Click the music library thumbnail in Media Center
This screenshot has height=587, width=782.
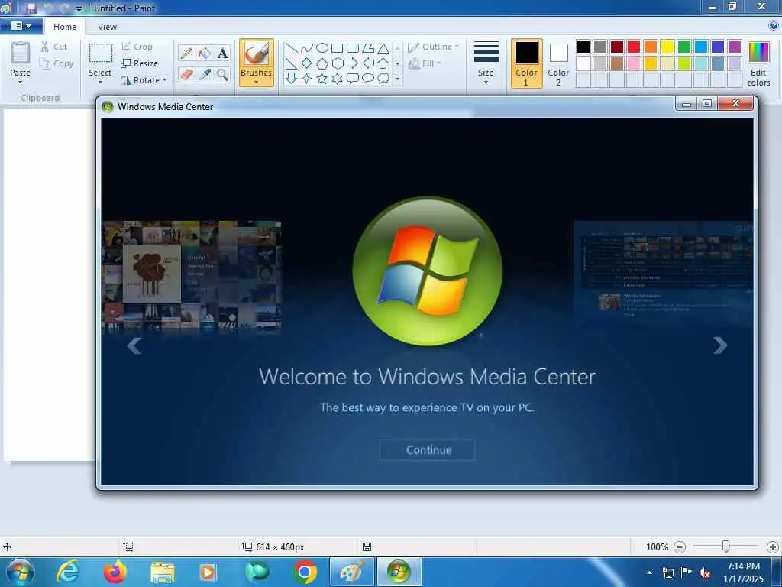192,275
